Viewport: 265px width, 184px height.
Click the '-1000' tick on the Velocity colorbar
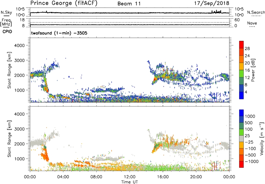251,161
